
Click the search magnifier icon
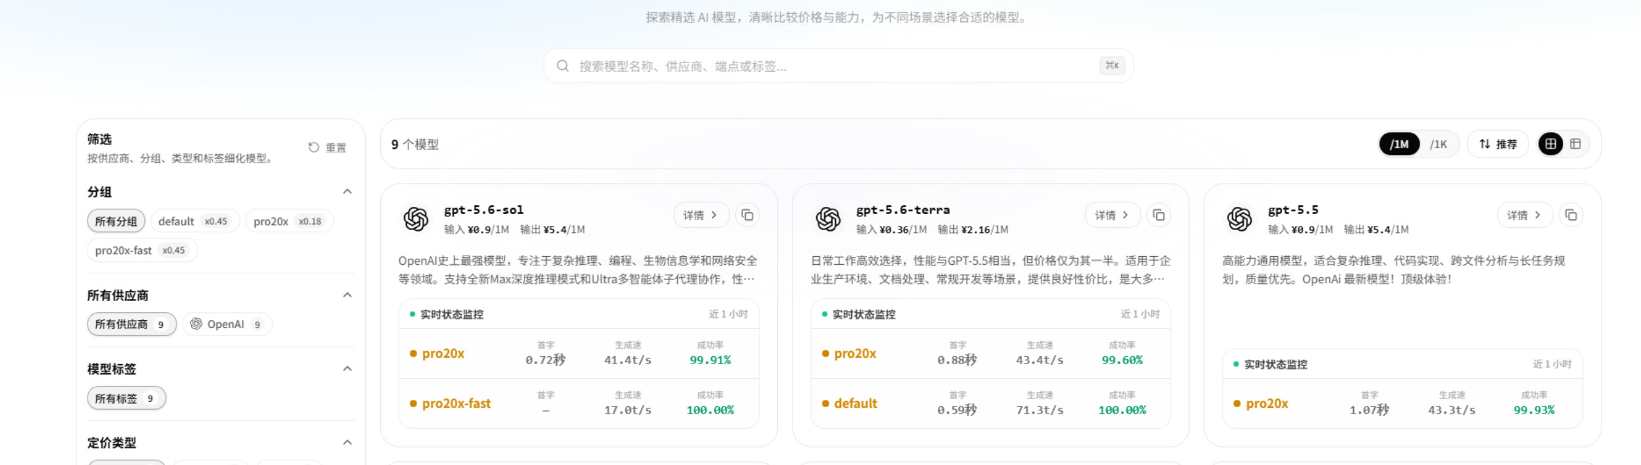coord(563,66)
